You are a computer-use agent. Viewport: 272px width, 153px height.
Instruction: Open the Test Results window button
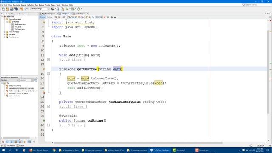coord(9,146)
